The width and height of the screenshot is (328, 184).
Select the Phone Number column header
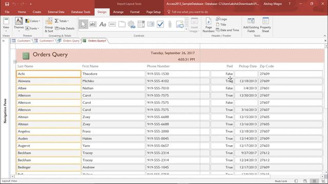click(x=158, y=66)
